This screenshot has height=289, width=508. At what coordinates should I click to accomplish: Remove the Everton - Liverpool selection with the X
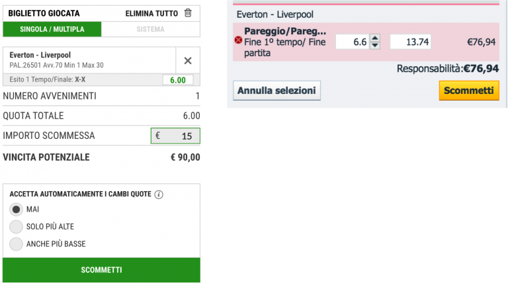pyautogui.click(x=188, y=61)
